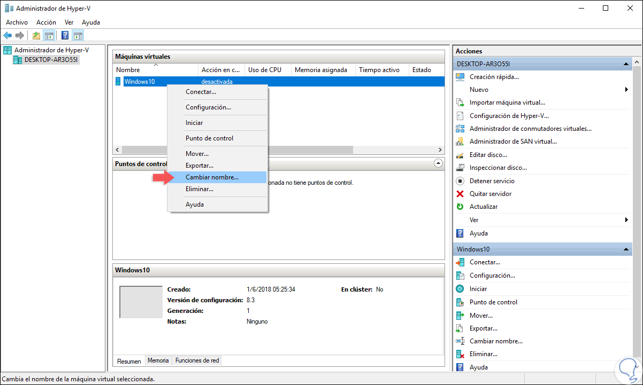Expand the Ver submenu arrow in Acciones
Viewport: 643px width, 385px height.
click(626, 220)
